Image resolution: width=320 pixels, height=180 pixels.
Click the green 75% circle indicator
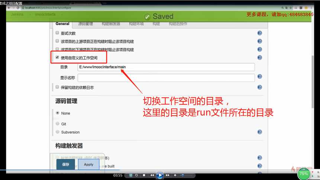(x=304, y=174)
